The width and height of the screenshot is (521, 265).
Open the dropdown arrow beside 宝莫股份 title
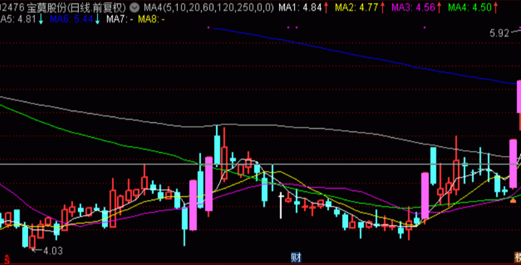[134, 7]
